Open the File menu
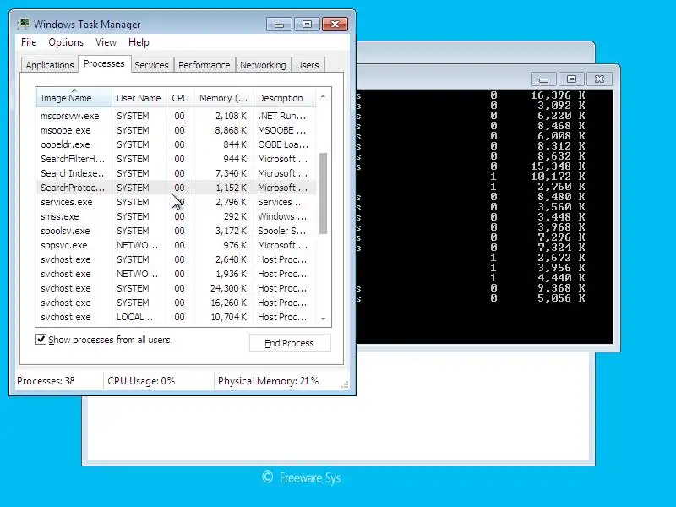676x507 pixels. point(29,42)
